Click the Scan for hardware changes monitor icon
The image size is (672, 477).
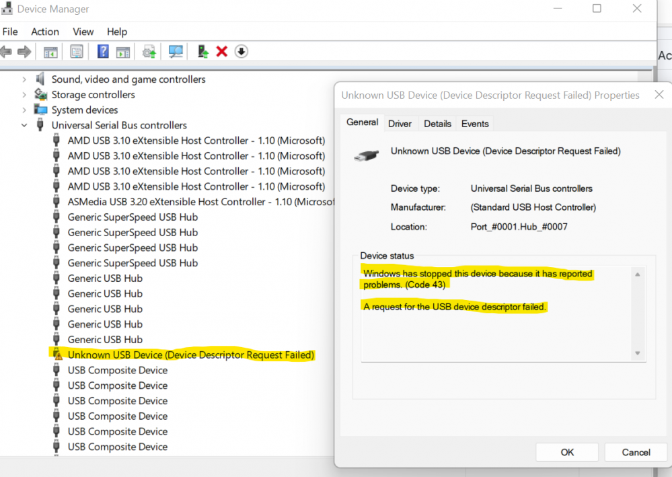176,52
